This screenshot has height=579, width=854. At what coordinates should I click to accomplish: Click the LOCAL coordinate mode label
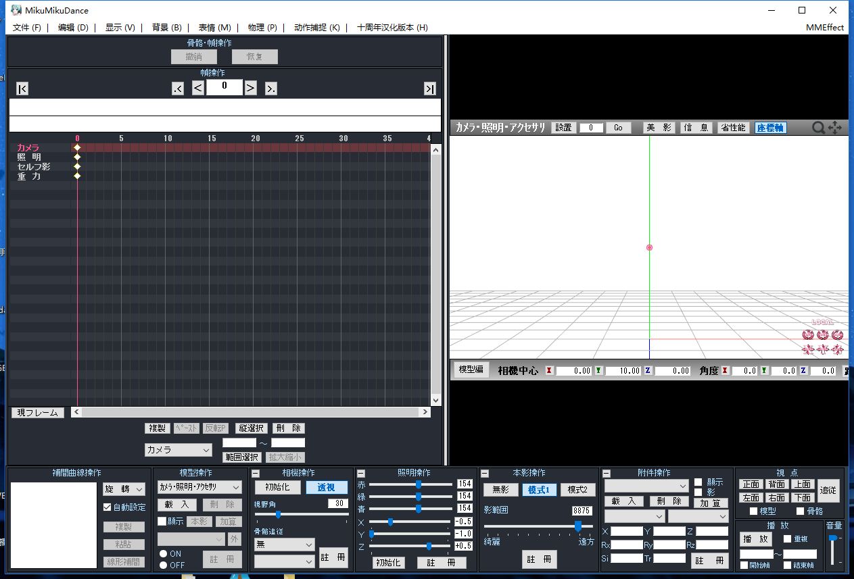(x=823, y=323)
